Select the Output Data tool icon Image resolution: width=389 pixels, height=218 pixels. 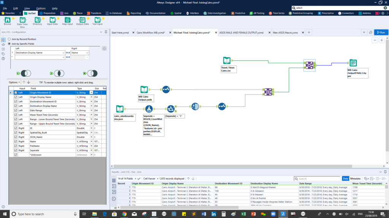[x=82, y=19]
